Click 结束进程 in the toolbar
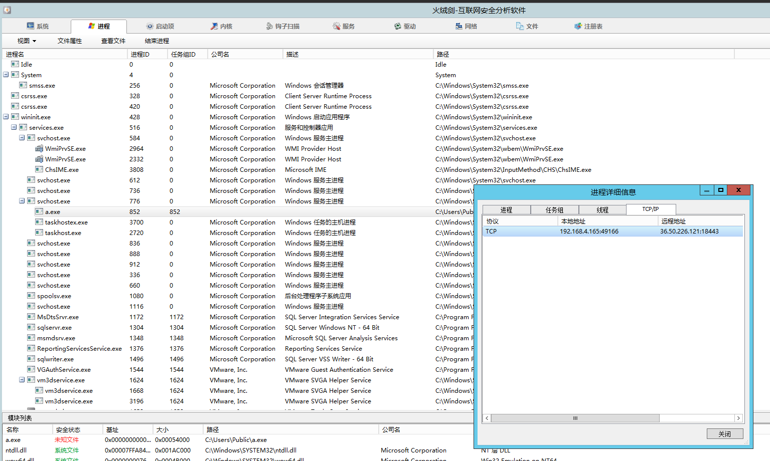 point(157,41)
